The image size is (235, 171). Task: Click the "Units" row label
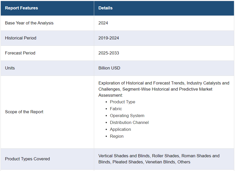coord(10,68)
